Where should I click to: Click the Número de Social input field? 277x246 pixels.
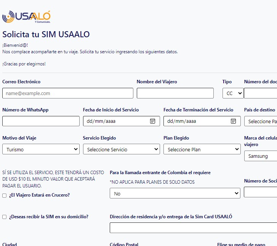(x=260, y=192)
